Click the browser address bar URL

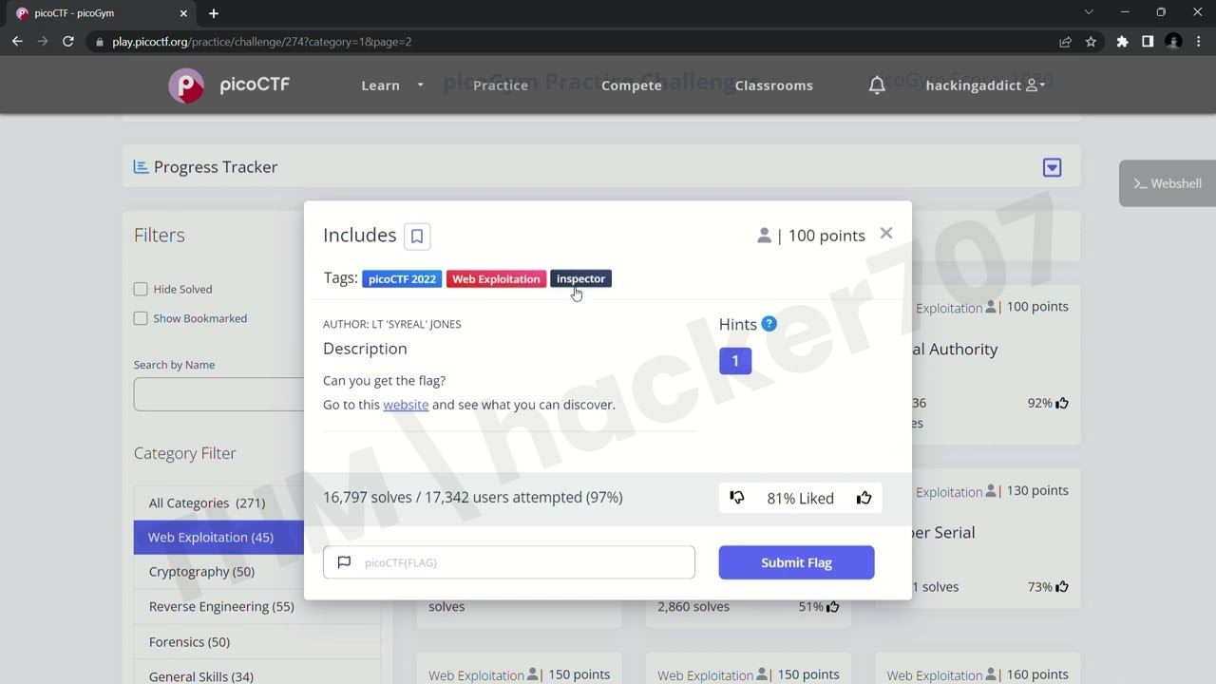point(261,42)
